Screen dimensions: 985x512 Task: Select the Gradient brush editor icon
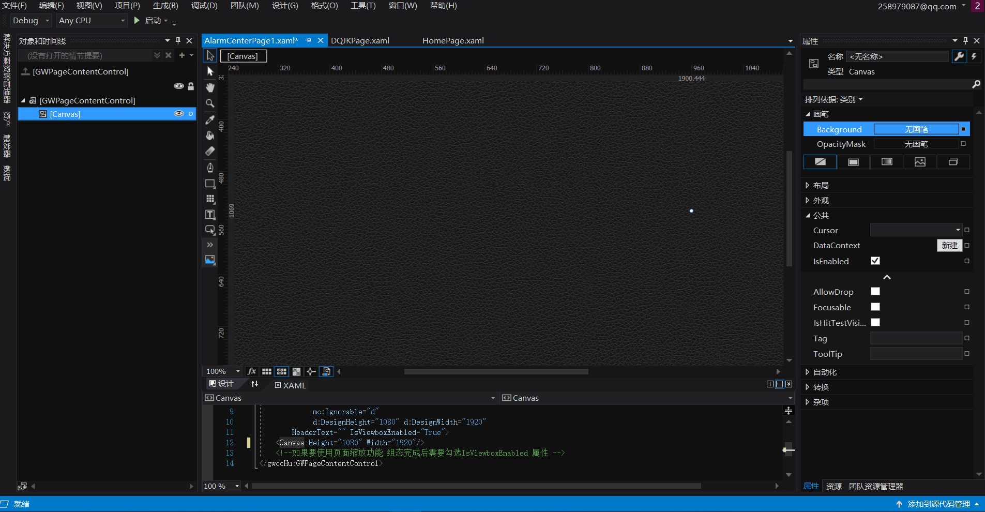pos(886,162)
